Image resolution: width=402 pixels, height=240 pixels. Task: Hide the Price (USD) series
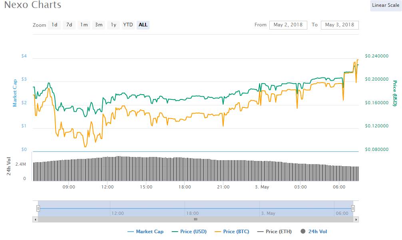pos(189,232)
